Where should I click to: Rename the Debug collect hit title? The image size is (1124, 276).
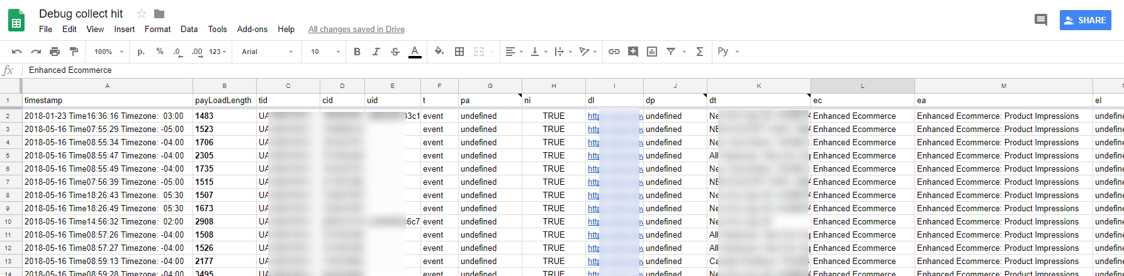(81, 14)
